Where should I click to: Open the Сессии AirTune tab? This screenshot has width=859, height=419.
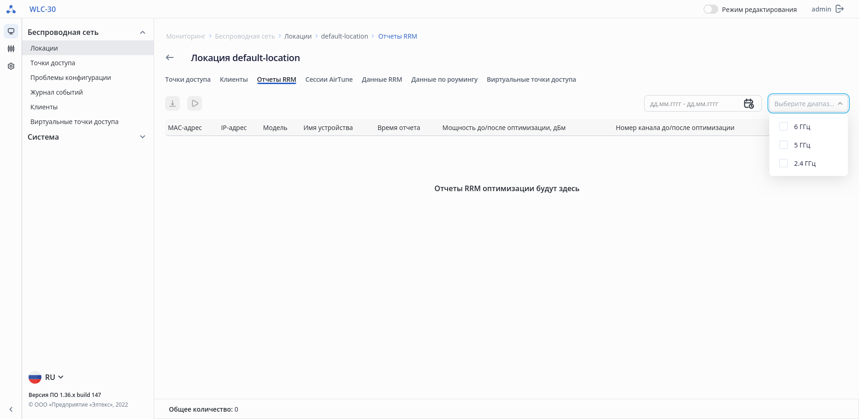pos(329,79)
